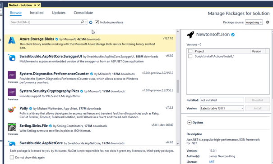
Task: Click the verified badge next to Azure.Storage.Blobs
Action: (x=57, y=39)
